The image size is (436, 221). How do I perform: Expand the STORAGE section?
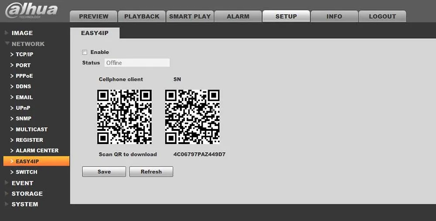(x=27, y=194)
